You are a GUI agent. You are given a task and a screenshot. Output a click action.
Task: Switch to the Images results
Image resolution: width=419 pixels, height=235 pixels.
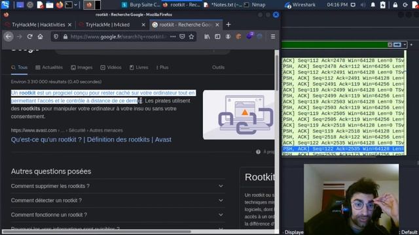pyautogui.click(x=82, y=68)
